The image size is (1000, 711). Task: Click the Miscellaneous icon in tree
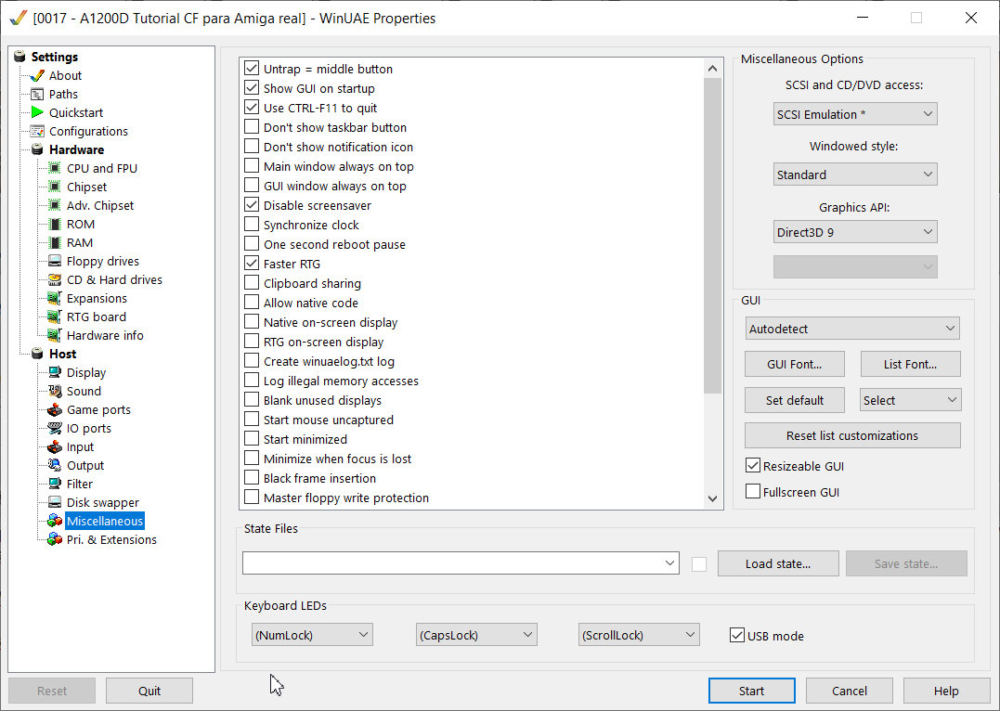point(55,521)
